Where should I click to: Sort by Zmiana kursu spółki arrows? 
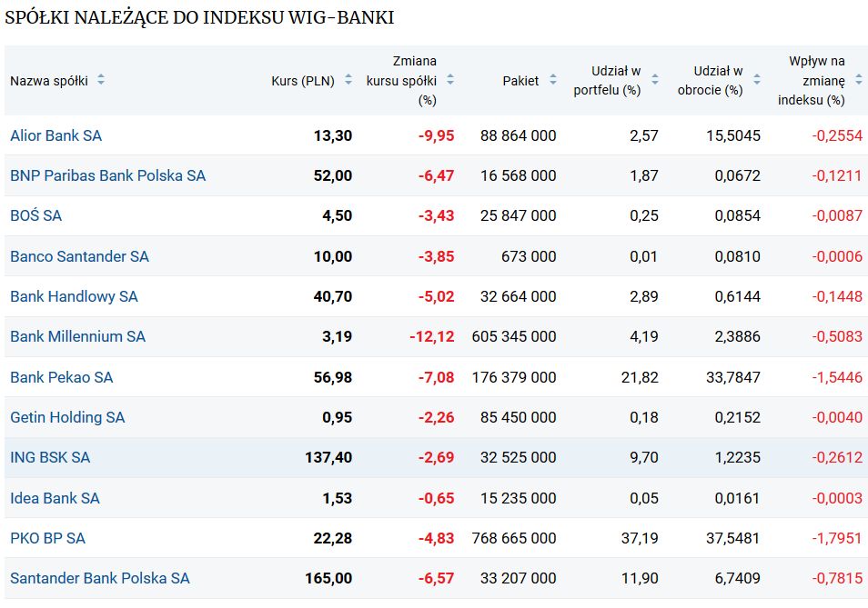point(450,80)
